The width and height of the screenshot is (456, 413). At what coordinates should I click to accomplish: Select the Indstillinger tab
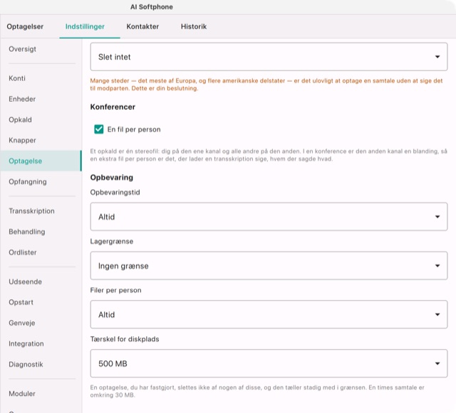coord(85,27)
